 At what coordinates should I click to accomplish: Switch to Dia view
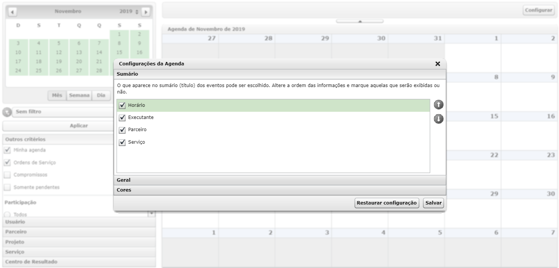101,95
